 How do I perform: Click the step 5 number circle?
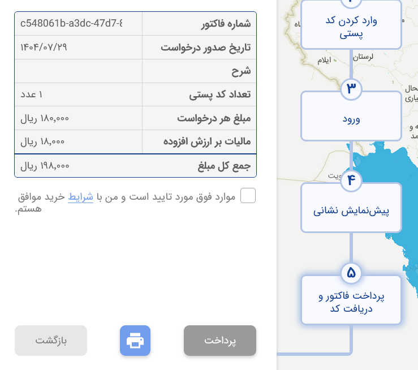click(x=351, y=273)
